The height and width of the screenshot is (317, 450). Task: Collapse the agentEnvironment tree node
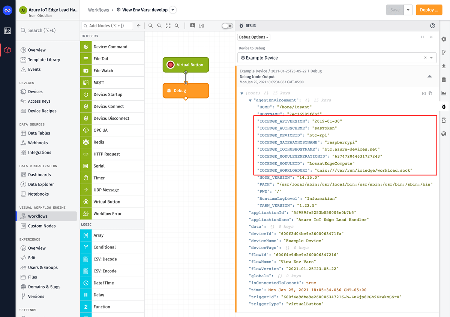point(250,100)
